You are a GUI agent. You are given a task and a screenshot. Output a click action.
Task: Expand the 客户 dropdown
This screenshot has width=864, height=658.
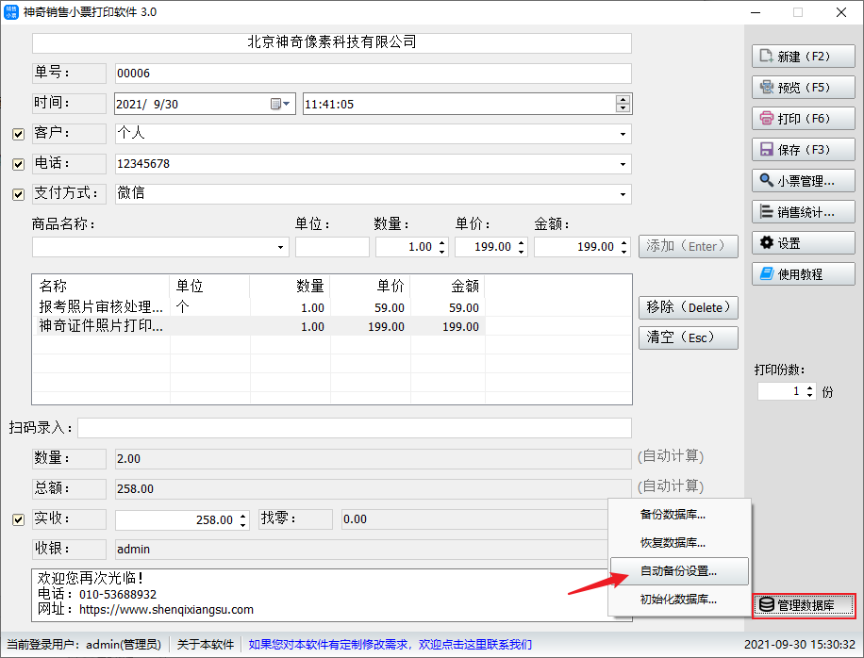pos(623,134)
